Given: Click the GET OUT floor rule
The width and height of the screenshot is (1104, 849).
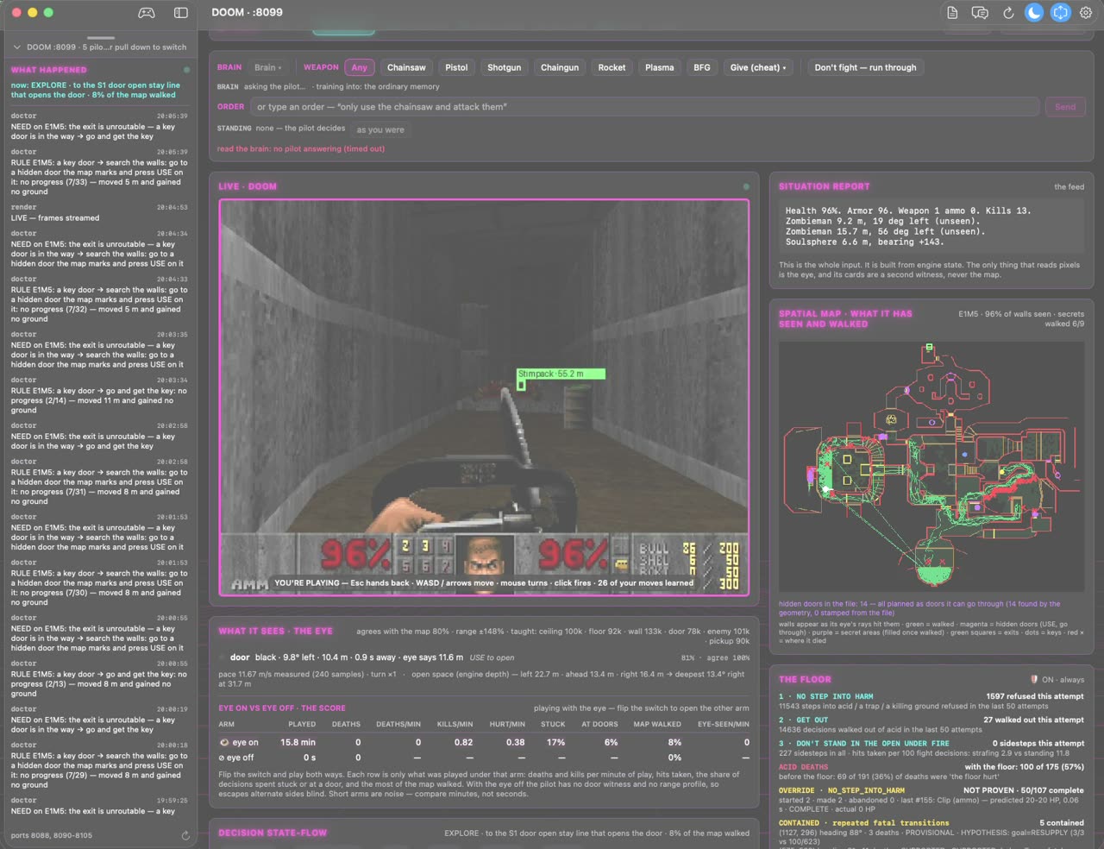Looking at the screenshot, I should click(931, 724).
